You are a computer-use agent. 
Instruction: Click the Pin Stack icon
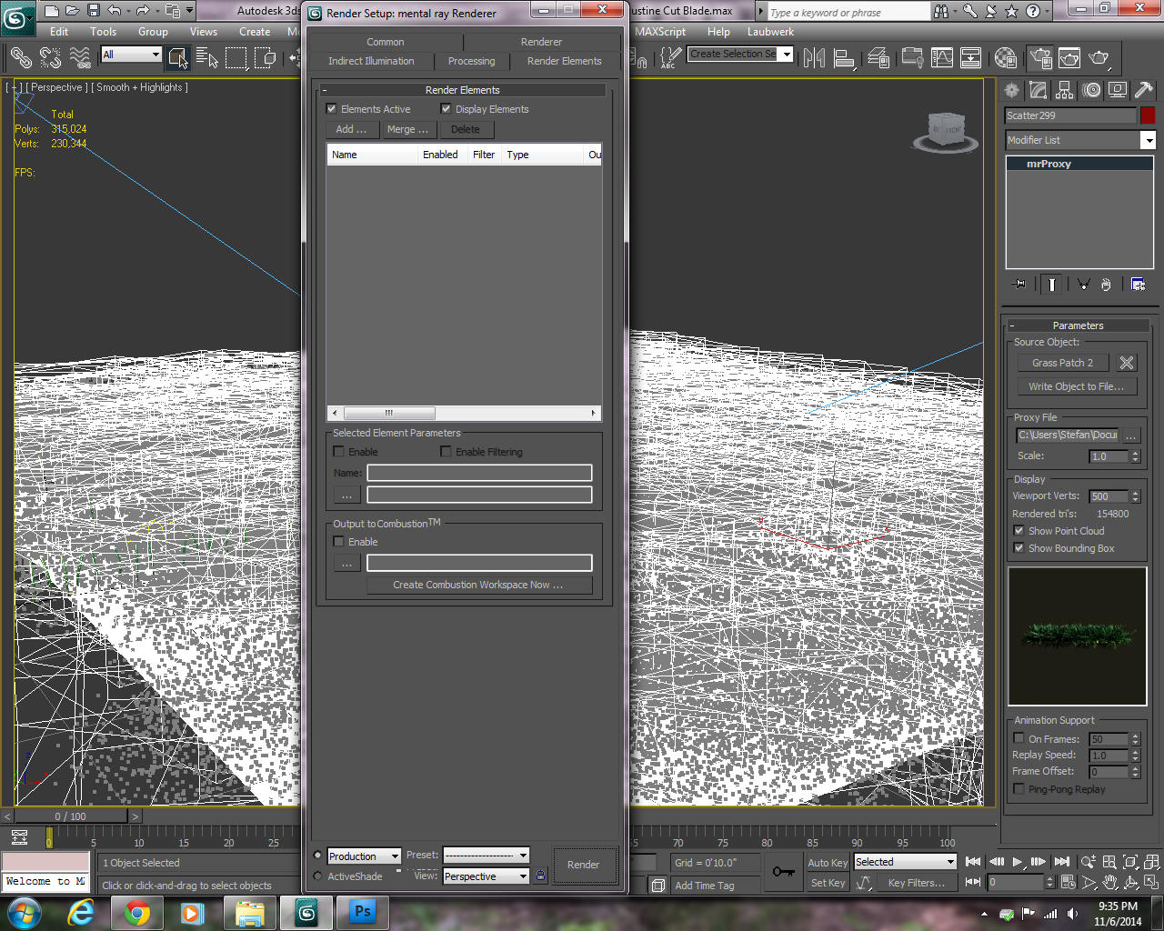1019,285
